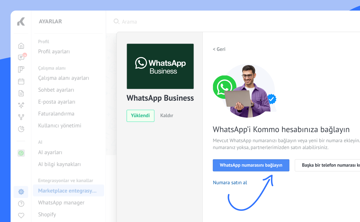
Task: Open the leads pipeline board icon
Action: tap(21, 70)
